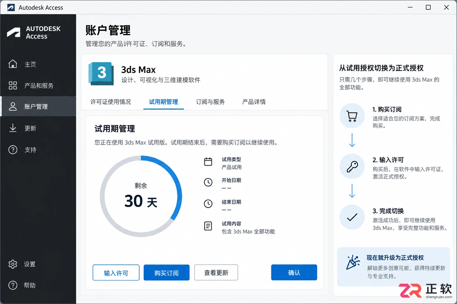Image resolution: width=457 pixels, height=304 pixels.
Task: Click the clock icon beside 结束日期
Action: click(208, 204)
